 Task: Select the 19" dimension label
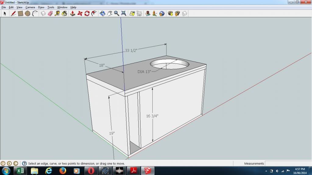[x=112, y=133]
